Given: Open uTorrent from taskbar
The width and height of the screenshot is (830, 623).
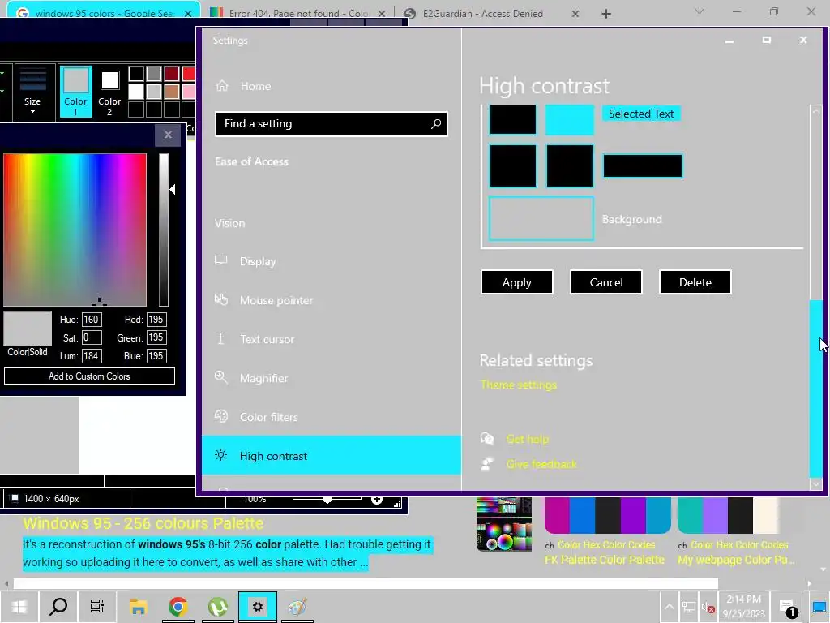Looking at the screenshot, I should (x=217, y=607).
